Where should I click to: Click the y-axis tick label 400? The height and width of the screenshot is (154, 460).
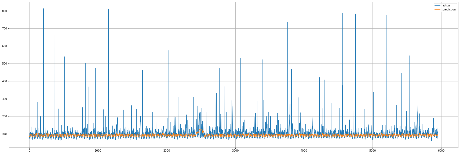(5, 81)
